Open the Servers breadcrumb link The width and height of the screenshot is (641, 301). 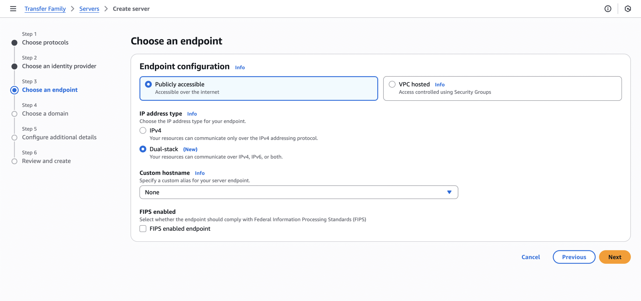point(89,9)
